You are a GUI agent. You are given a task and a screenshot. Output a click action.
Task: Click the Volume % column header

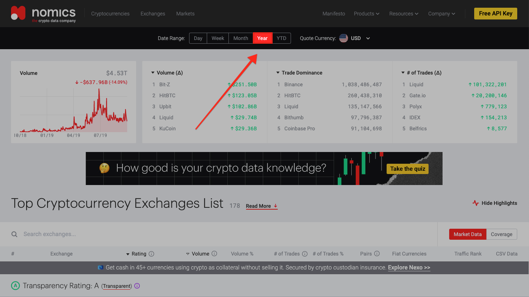[242, 254]
